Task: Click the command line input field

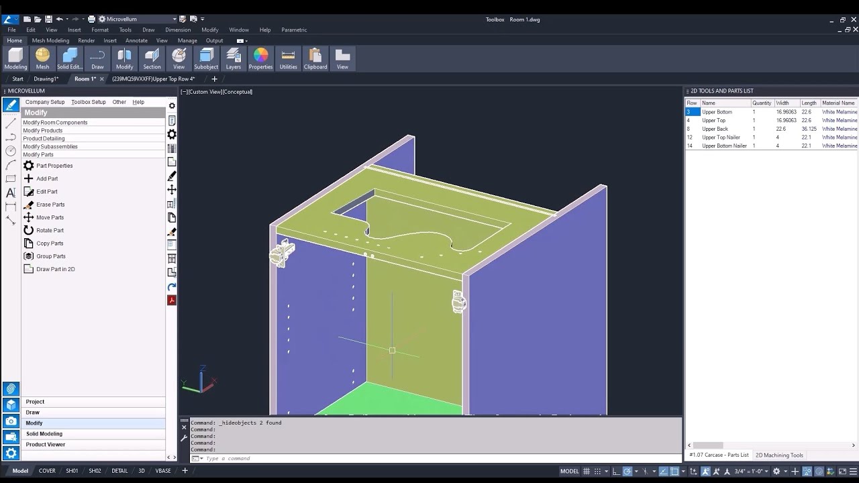Action: (x=436, y=459)
